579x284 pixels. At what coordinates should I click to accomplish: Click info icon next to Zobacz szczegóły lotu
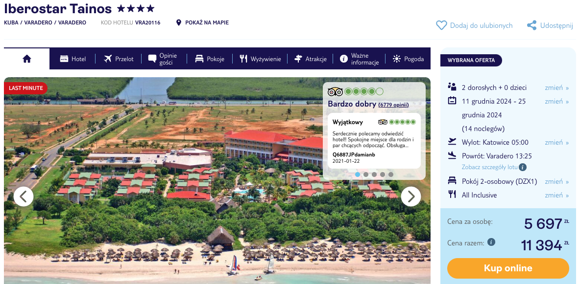click(x=523, y=167)
